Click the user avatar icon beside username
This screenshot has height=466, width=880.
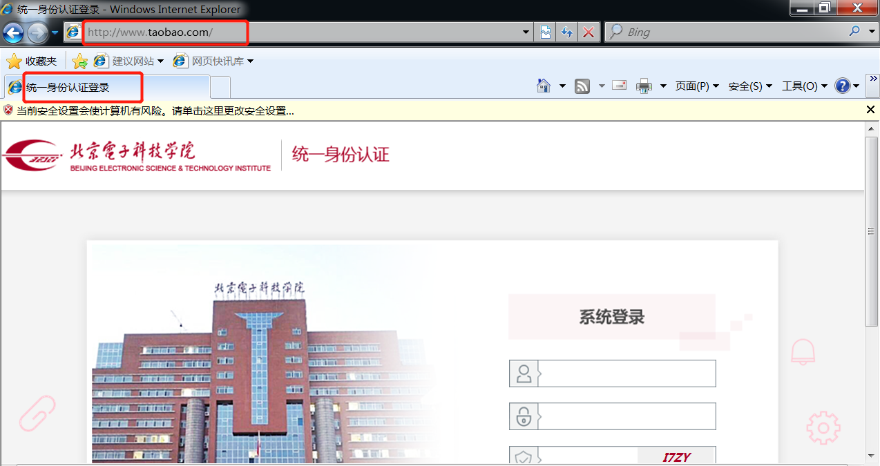coord(524,373)
